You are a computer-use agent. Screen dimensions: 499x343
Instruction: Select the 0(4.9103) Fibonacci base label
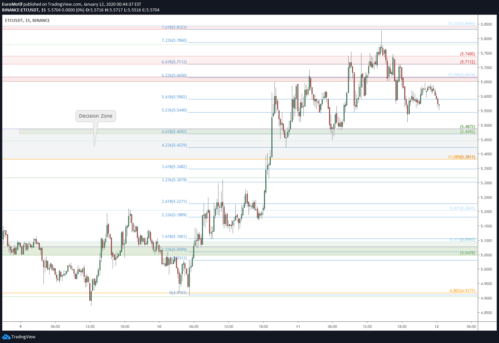click(178, 293)
